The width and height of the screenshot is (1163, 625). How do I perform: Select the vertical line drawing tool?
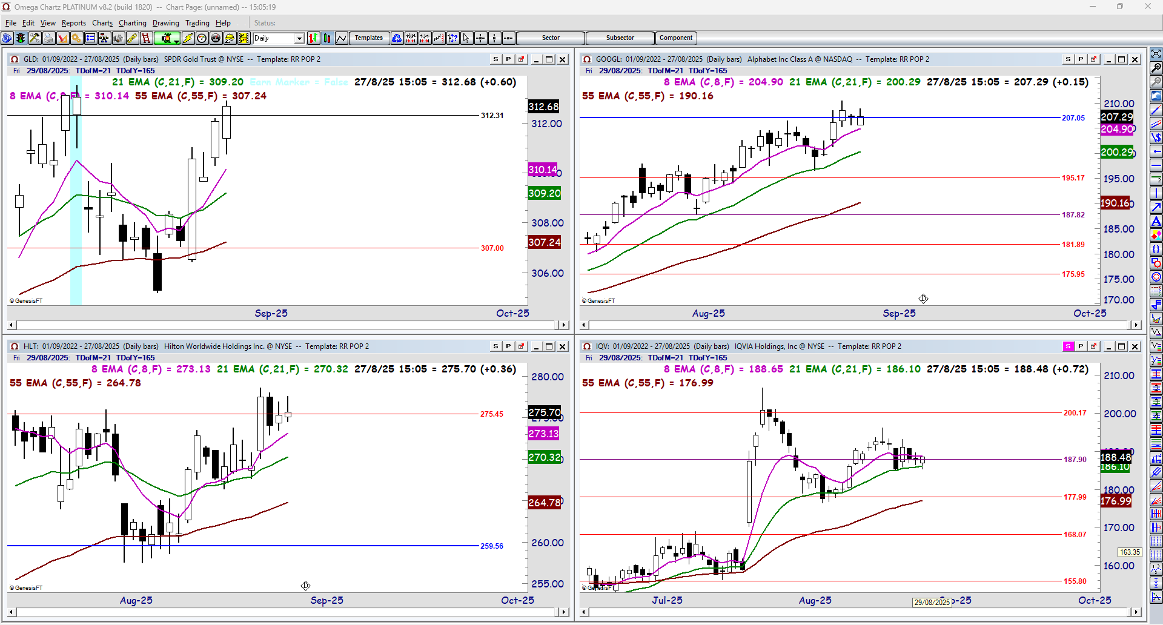coord(1156,193)
